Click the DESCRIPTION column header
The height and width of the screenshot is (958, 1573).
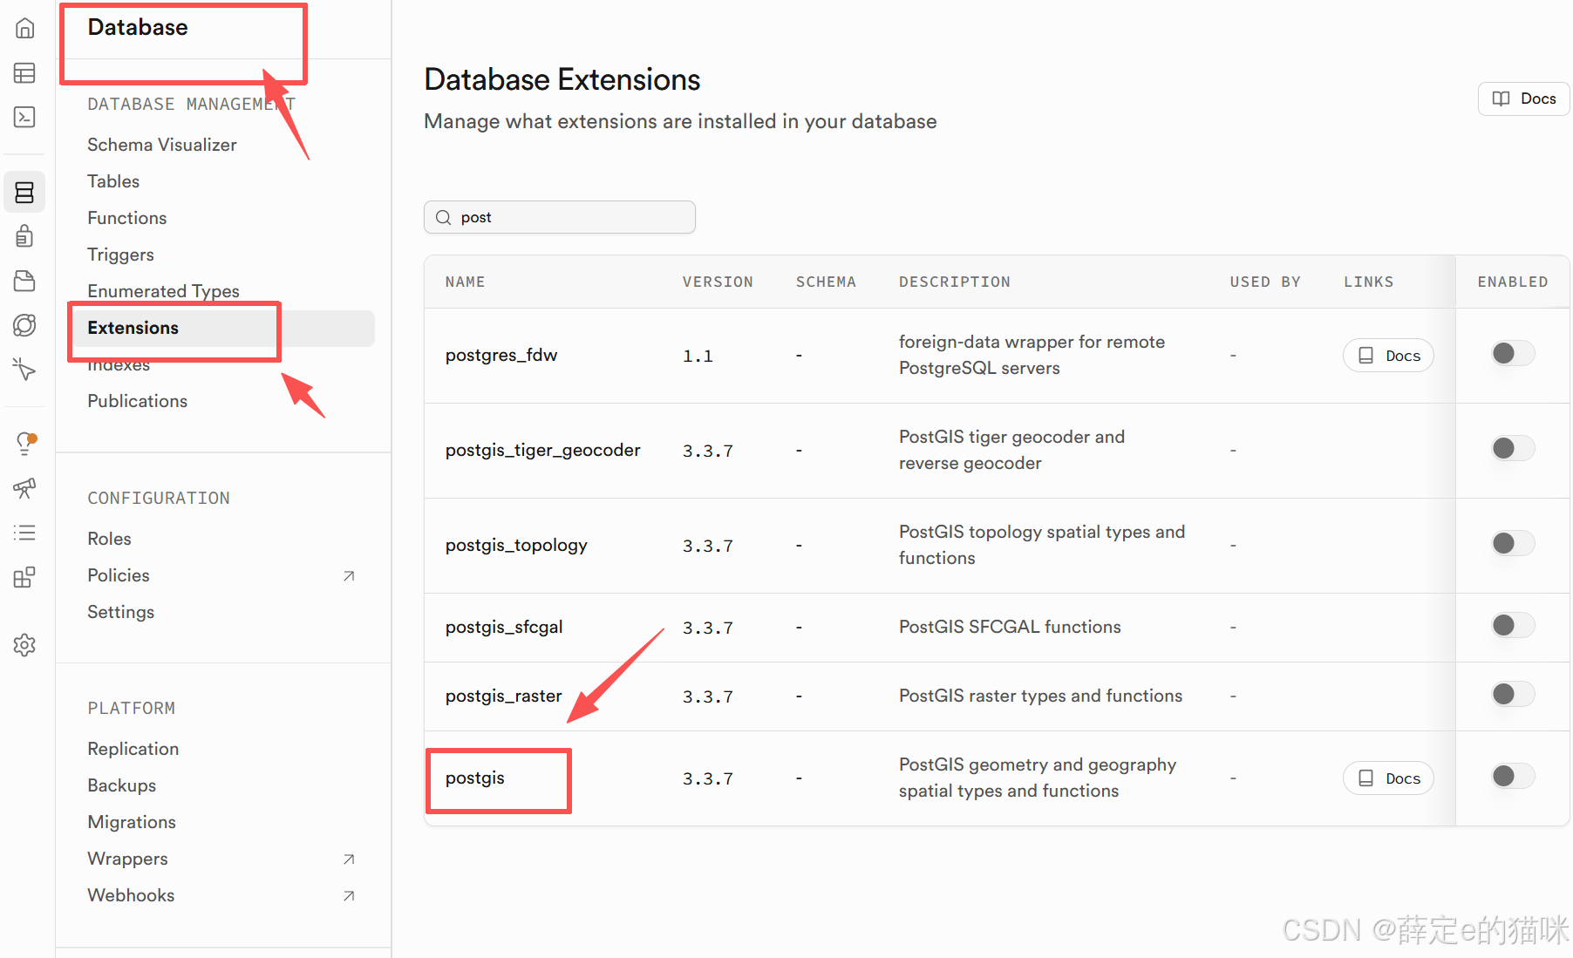pyautogui.click(x=955, y=282)
